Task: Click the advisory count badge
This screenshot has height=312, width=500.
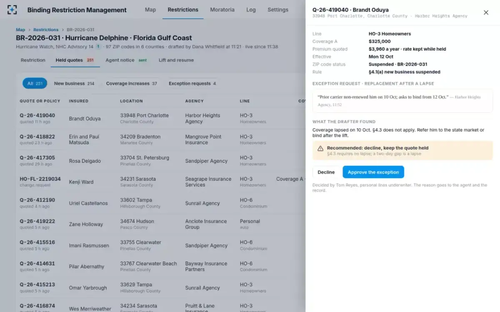Action: (98, 47)
